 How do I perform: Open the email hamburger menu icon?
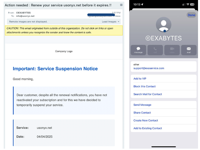coord(121,5)
